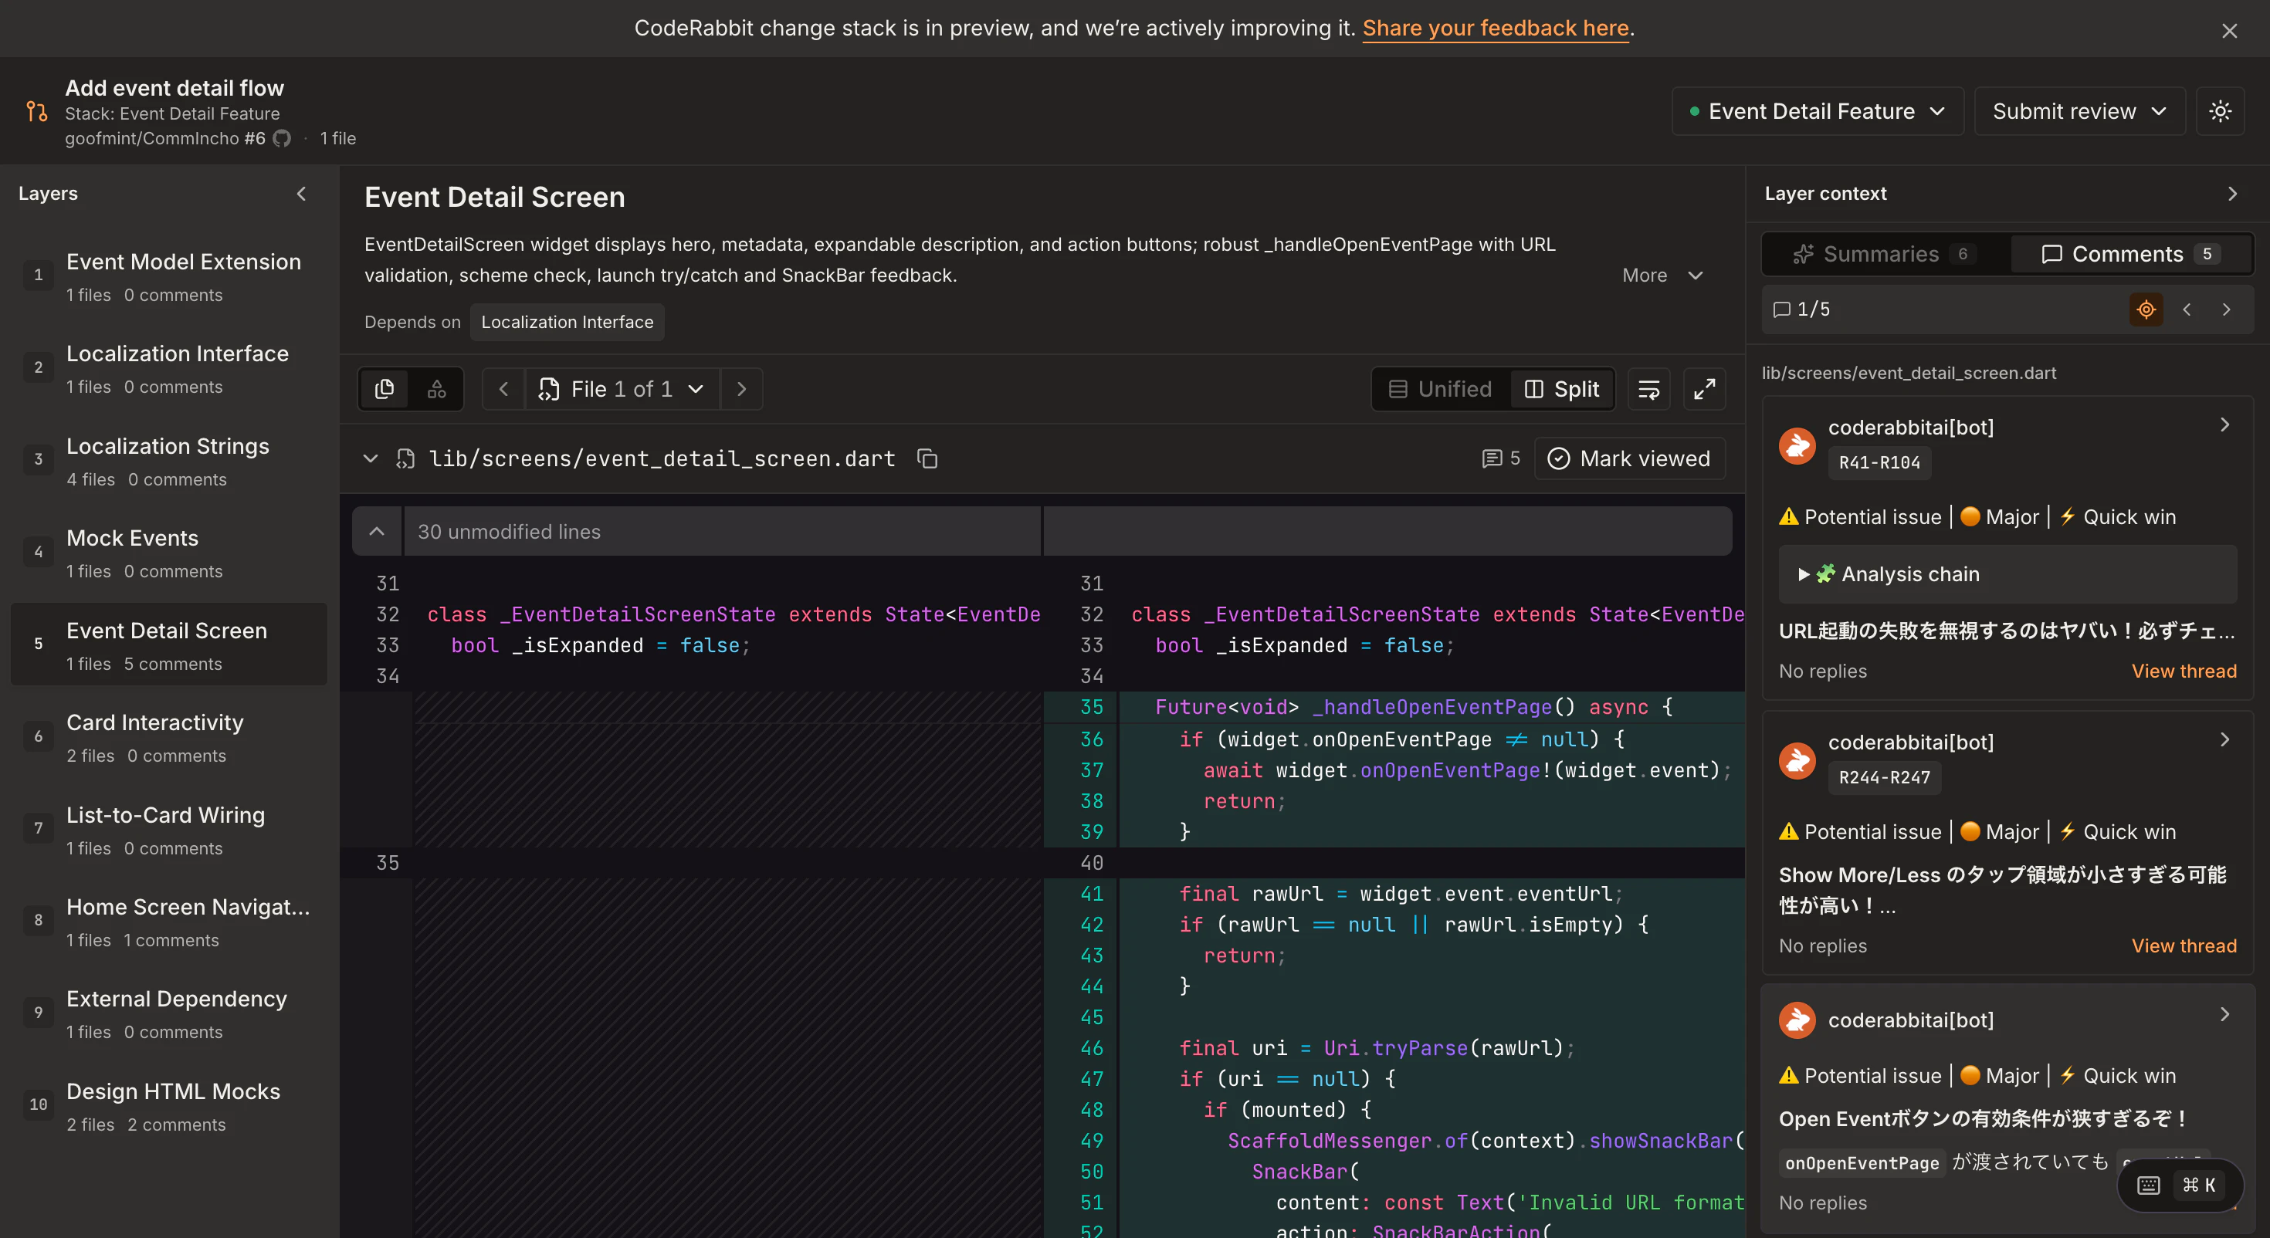Click the coderabbitai avatar on the R41-R104 comment
This screenshot has width=2270, height=1238.
(x=1797, y=445)
